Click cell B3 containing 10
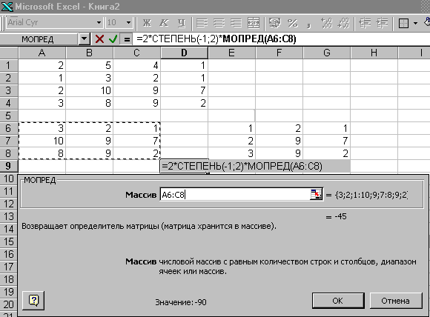The height and width of the screenshot is (317, 430). pos(90,90)
